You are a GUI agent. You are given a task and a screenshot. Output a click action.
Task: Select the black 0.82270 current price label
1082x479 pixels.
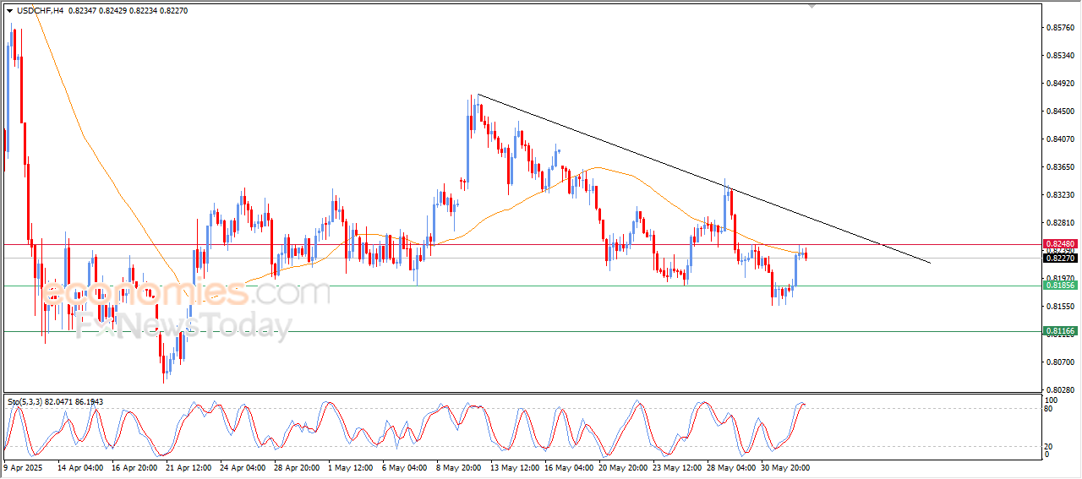[1059, 259]
